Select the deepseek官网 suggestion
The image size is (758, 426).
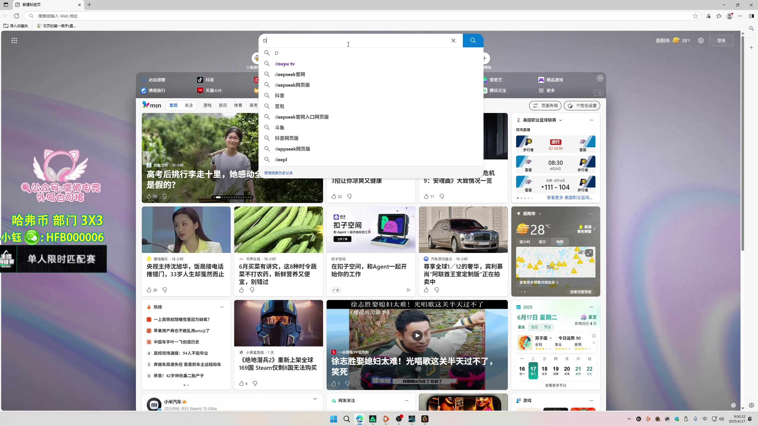pyautogui.click(x=371, y=75)
